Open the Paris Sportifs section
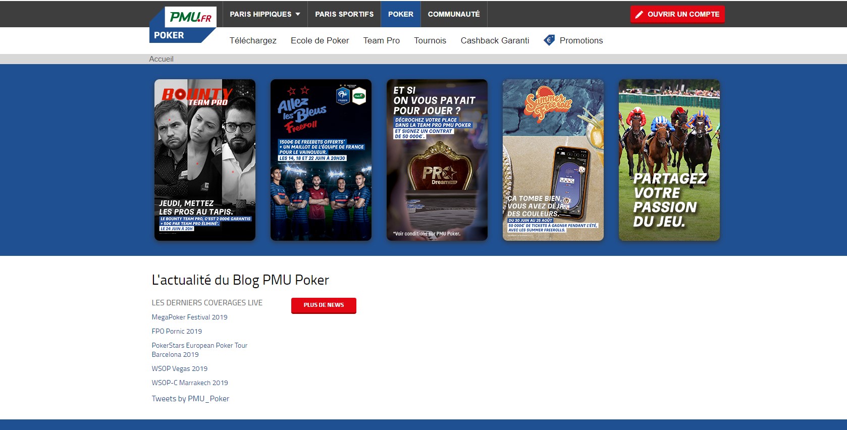 [x=344, y=14]
